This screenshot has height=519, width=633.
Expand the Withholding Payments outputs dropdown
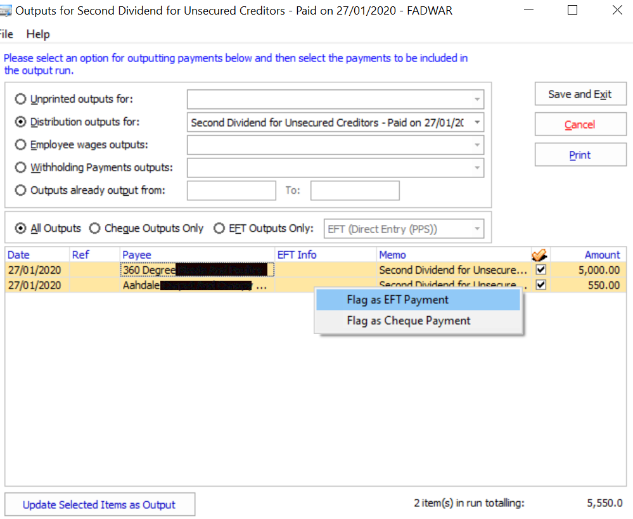(476, 167)
